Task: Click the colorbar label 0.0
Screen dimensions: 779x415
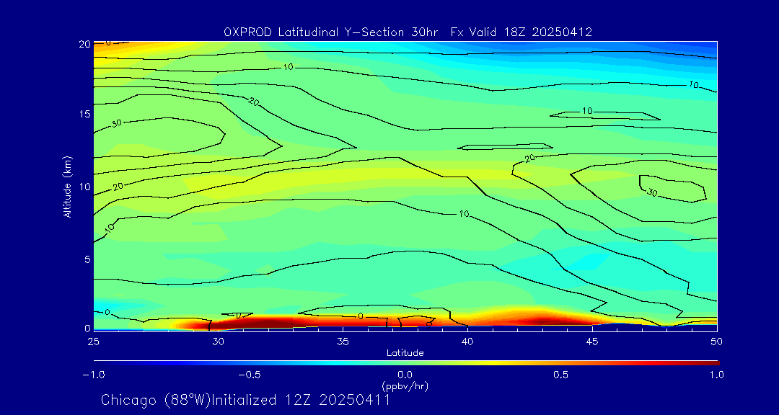Action: click(405, 375)
